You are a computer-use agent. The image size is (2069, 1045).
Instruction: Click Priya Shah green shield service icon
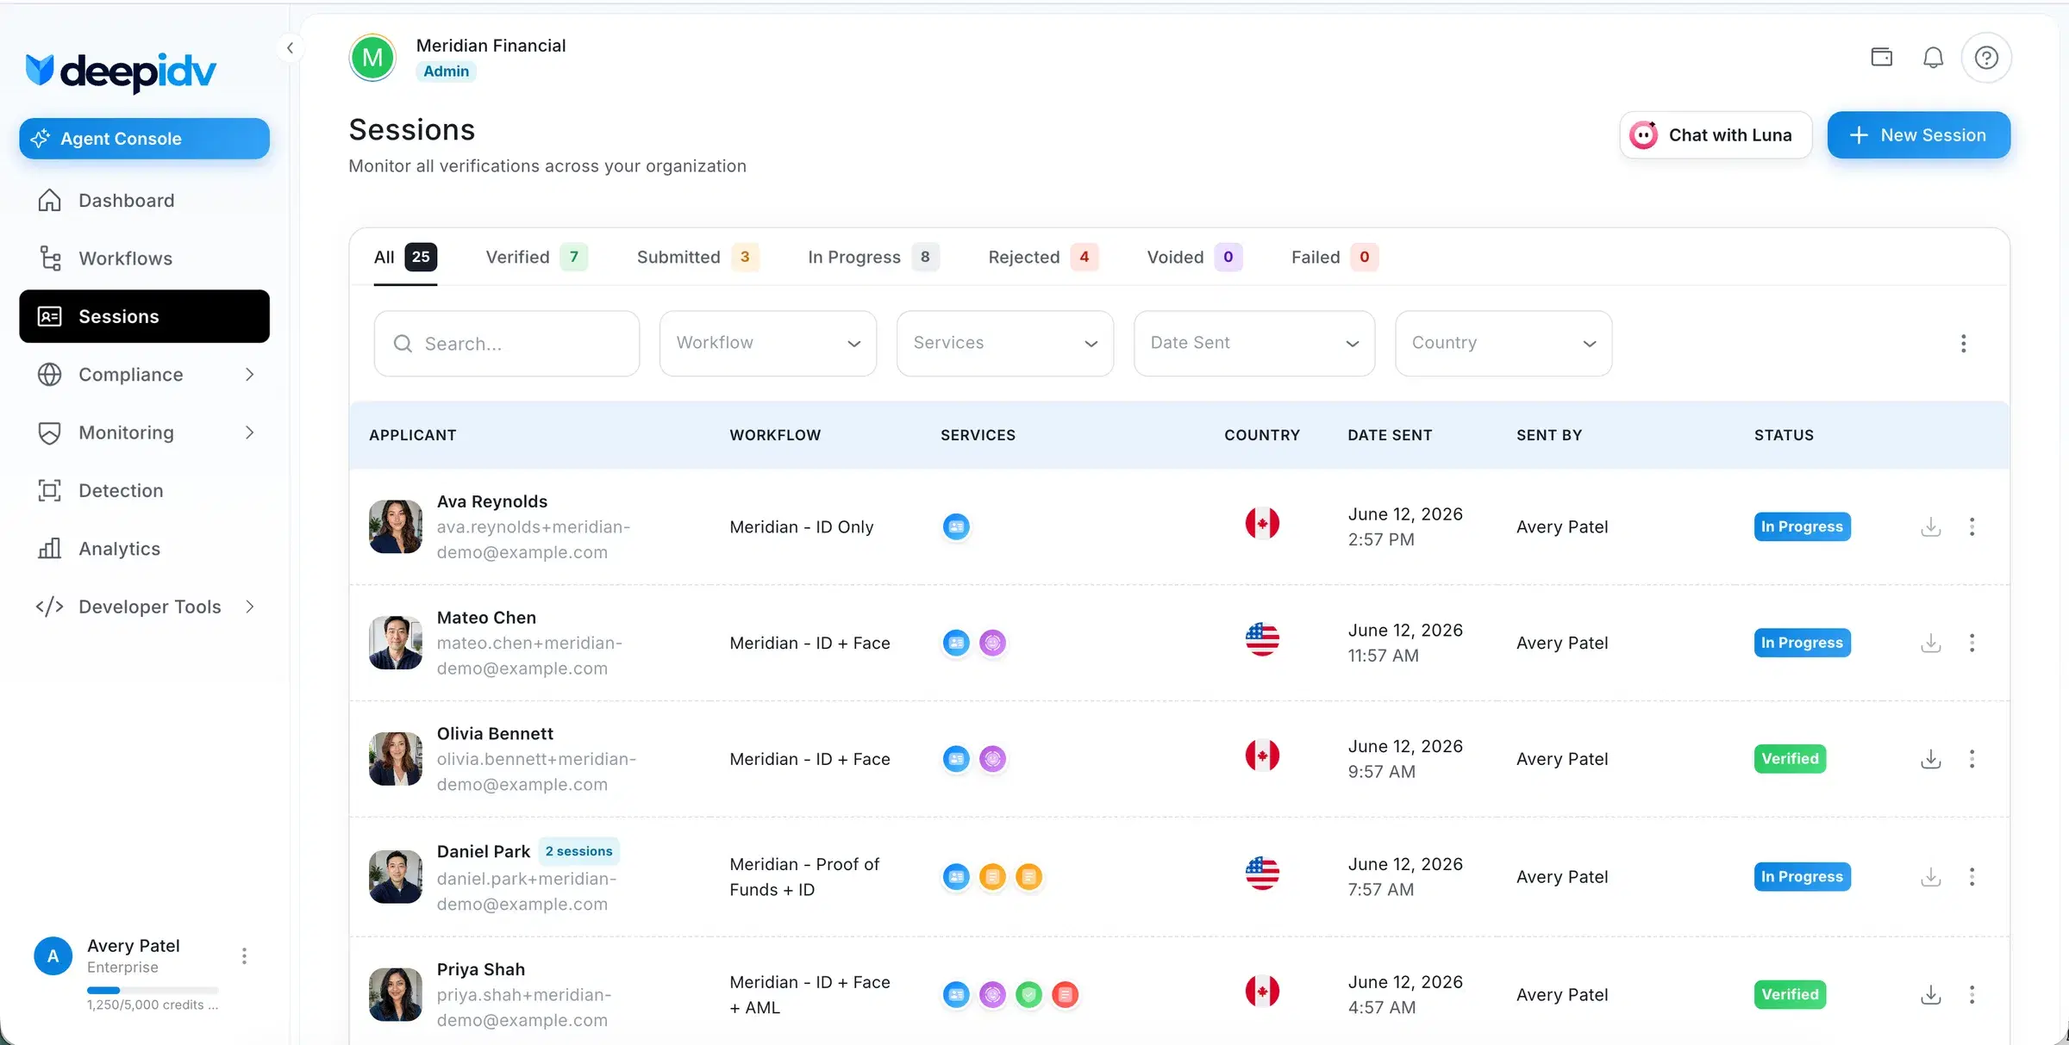[x=1028, y=995]
